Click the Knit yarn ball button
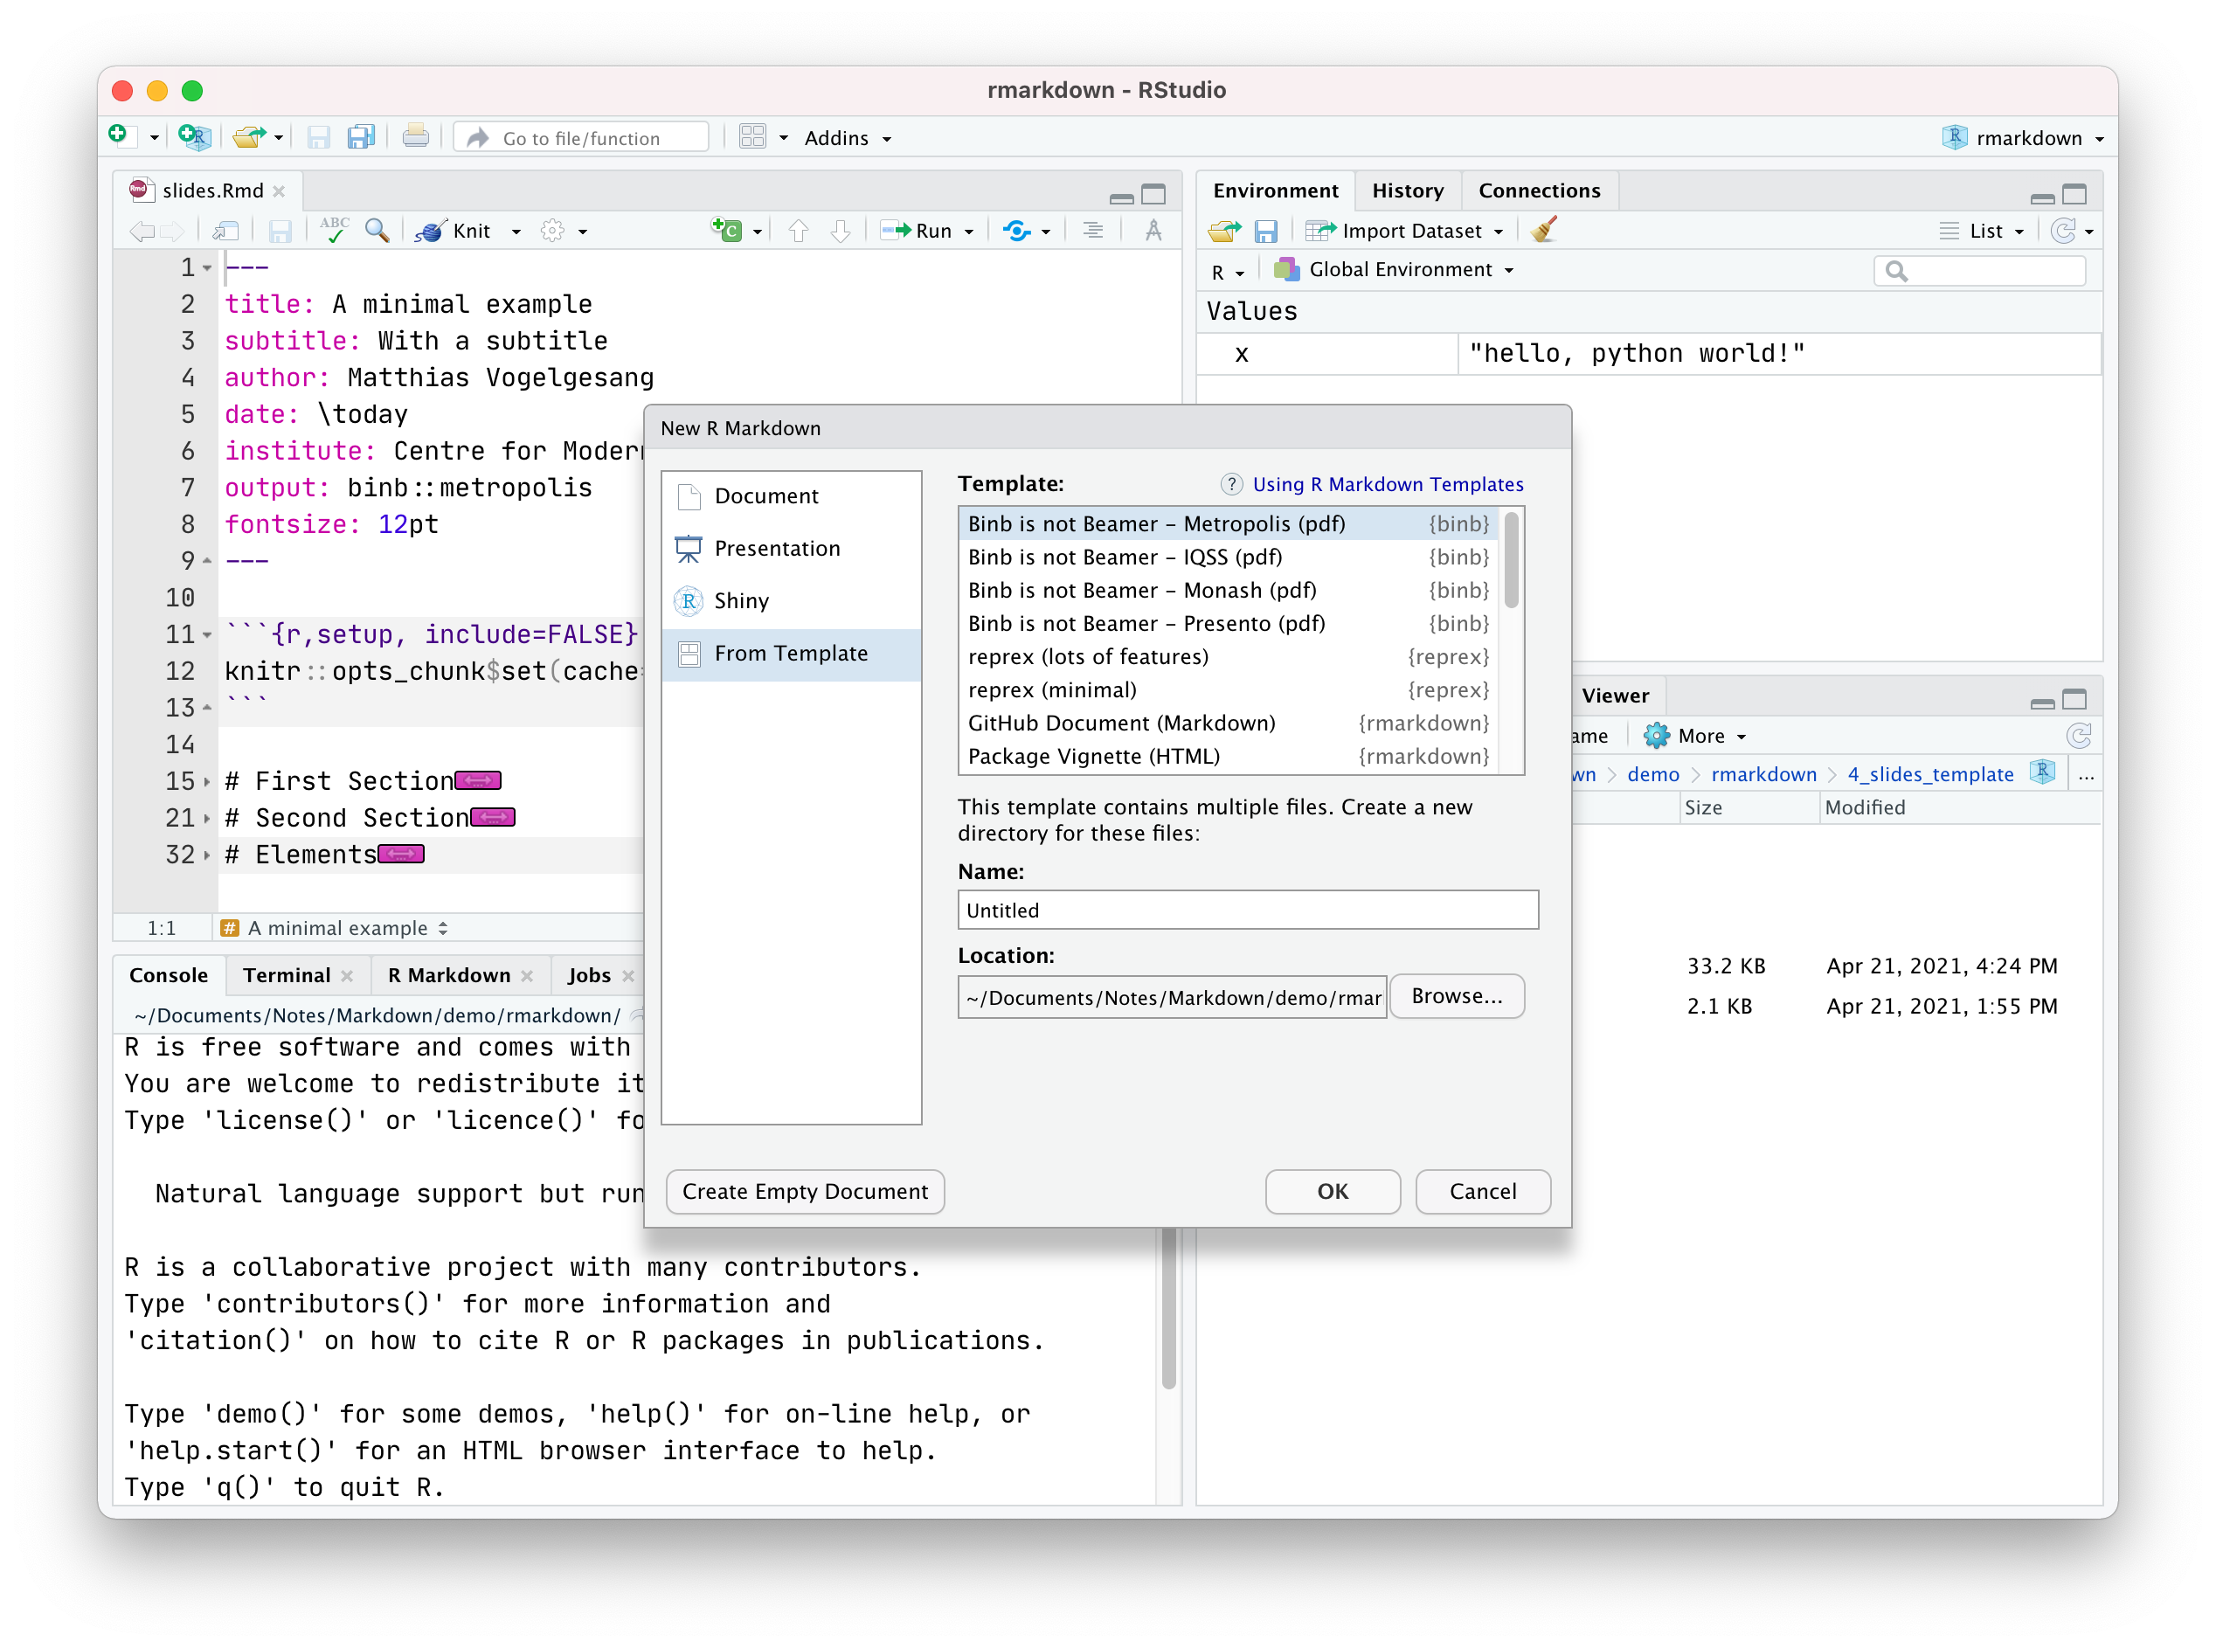 coord(454,231)
